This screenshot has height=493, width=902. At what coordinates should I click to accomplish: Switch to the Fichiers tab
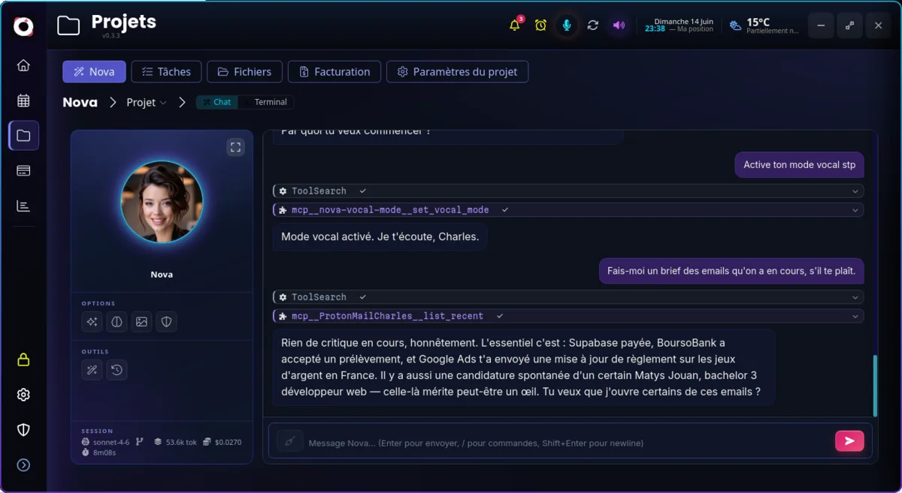pos(244,72)
